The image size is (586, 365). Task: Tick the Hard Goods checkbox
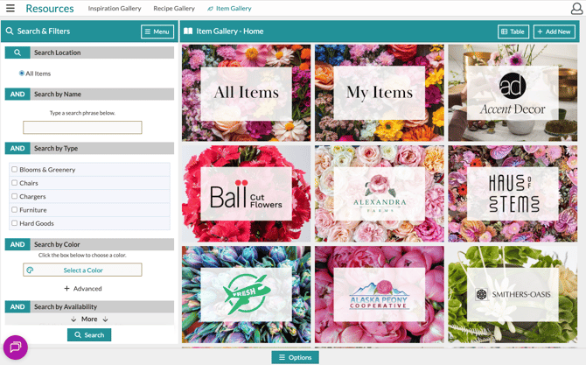tap(15, 223)
